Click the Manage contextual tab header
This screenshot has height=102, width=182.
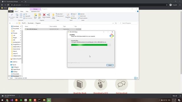pos(35,9)
